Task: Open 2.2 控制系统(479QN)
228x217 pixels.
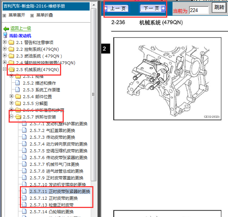Action: [37, 49]
